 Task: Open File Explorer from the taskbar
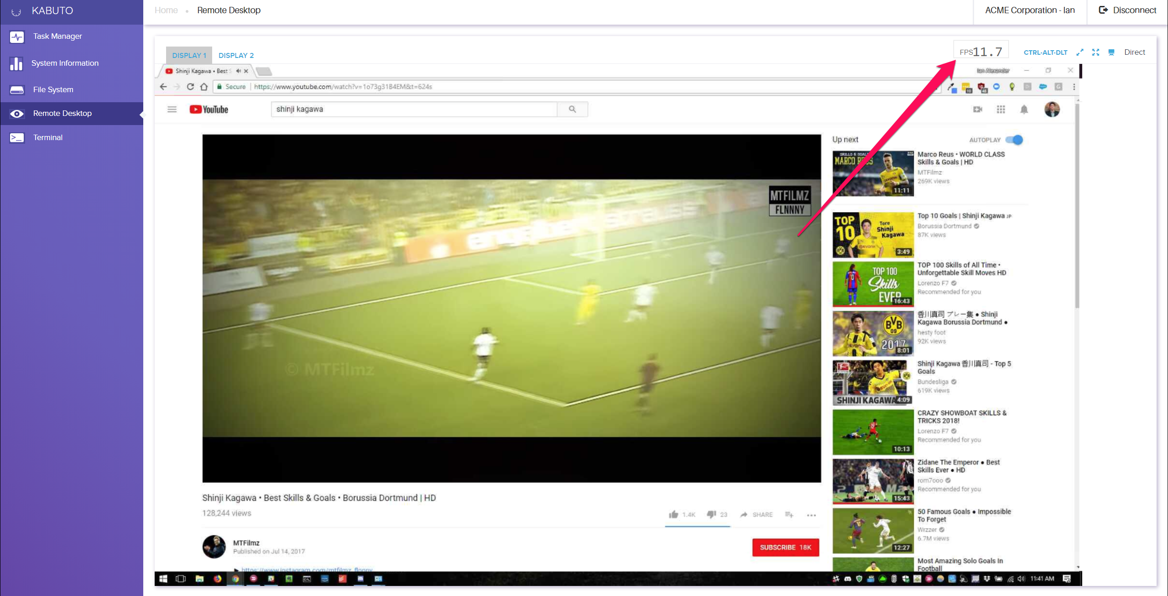pyautogui.click(x=199, y=579)
